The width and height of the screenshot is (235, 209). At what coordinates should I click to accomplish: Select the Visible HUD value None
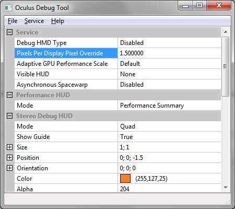[x=169, y=74]
